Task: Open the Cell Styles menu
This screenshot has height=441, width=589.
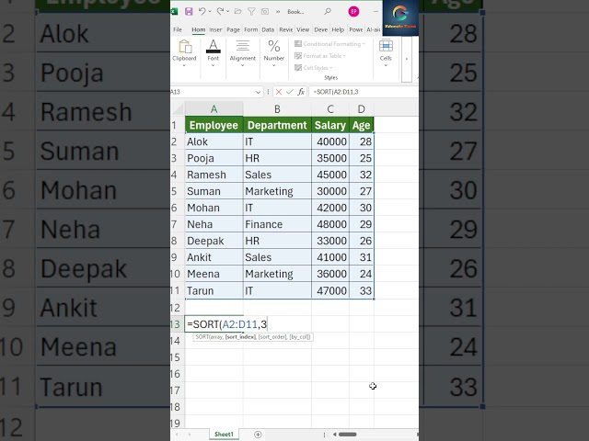Action: pyautogui.click(x=313, y=68)
